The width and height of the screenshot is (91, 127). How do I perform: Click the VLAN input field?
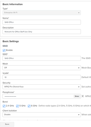click(x=42, y=77)
